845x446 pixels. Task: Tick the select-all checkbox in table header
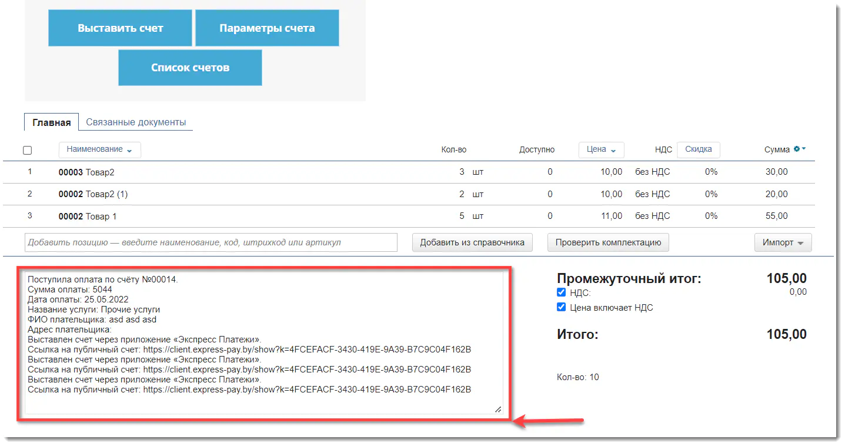coord(27,150)
